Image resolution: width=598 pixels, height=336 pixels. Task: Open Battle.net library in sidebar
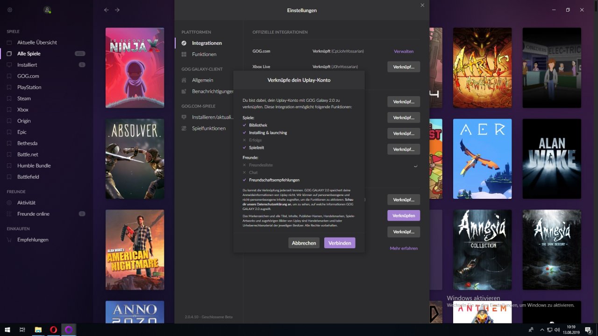click(x=28, y=154)
